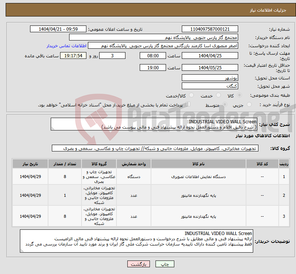Click row number 3 cell
296x274 pixels.
coord(284,216)
